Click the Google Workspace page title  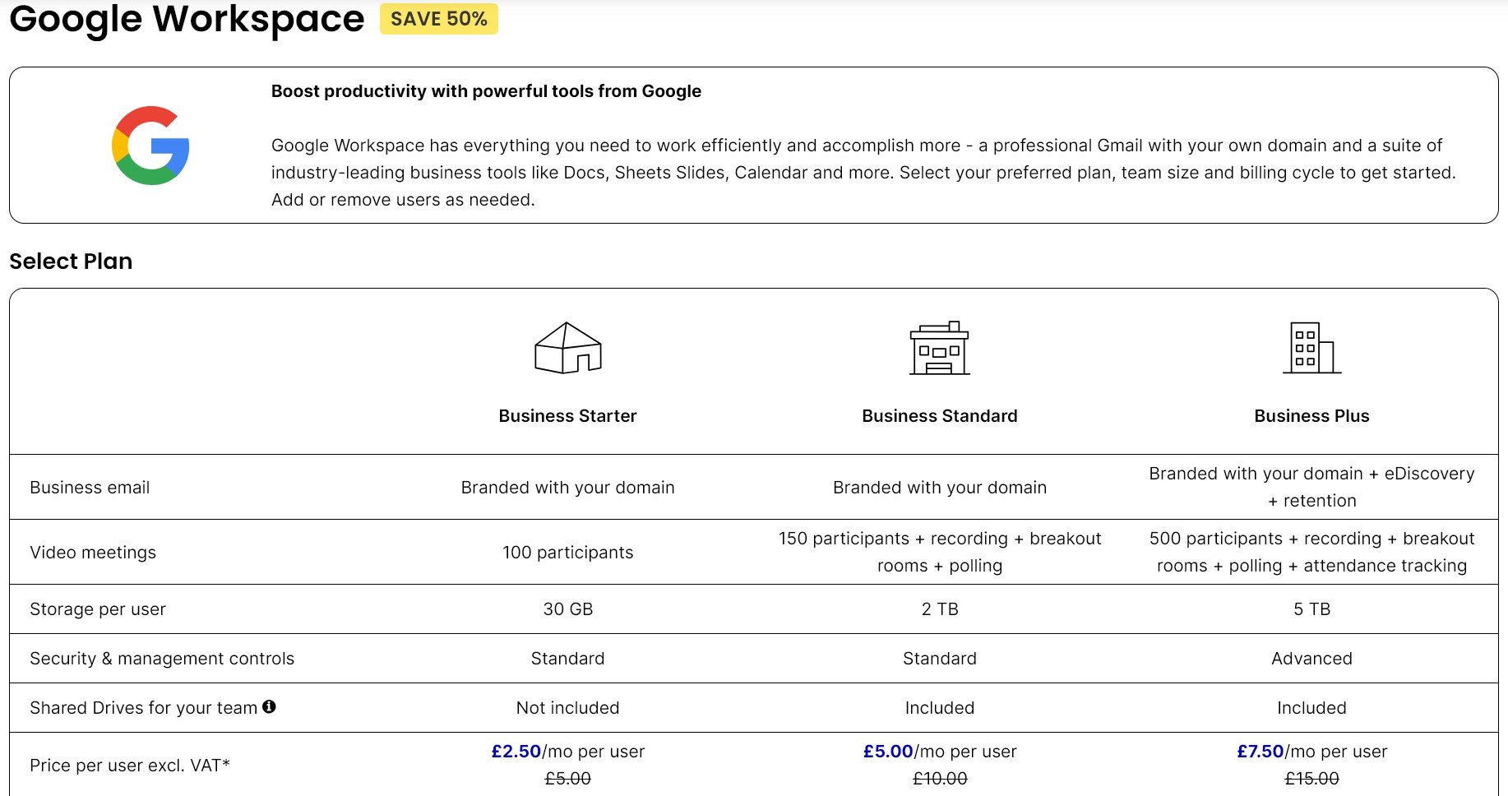pyautogui.click(x=187, y=19)
